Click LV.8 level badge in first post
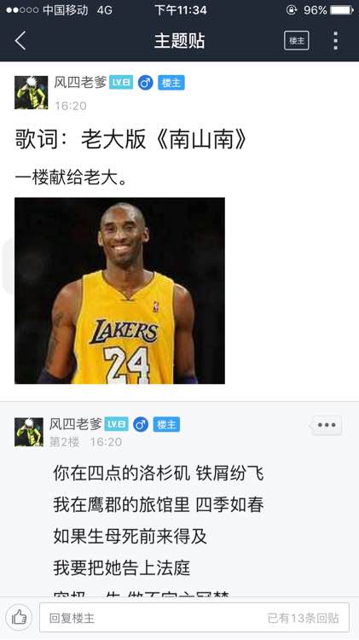 point(121,83)
